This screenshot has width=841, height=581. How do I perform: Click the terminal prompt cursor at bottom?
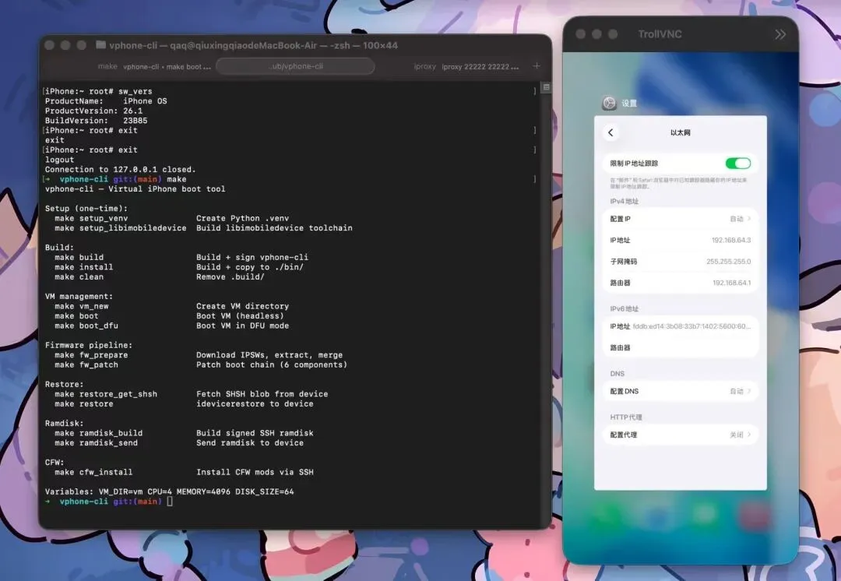pos(170,502)
